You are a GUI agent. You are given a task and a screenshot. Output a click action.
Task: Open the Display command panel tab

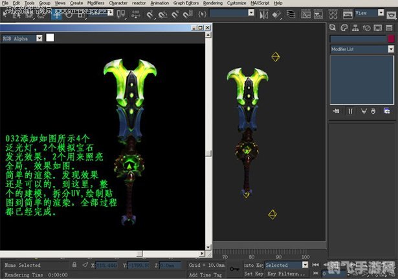[x=378, y=27]
